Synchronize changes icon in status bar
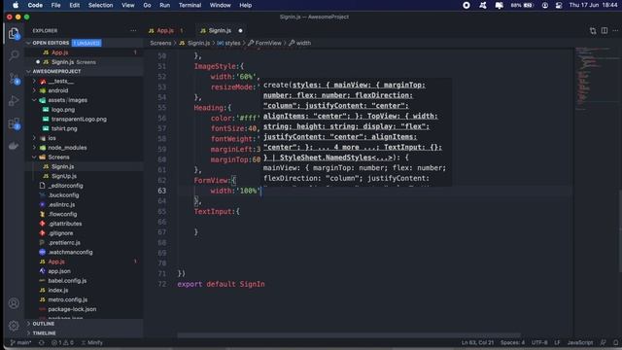Screen dimensions: 622x350 pyautogui.click(x=42, y=342)
